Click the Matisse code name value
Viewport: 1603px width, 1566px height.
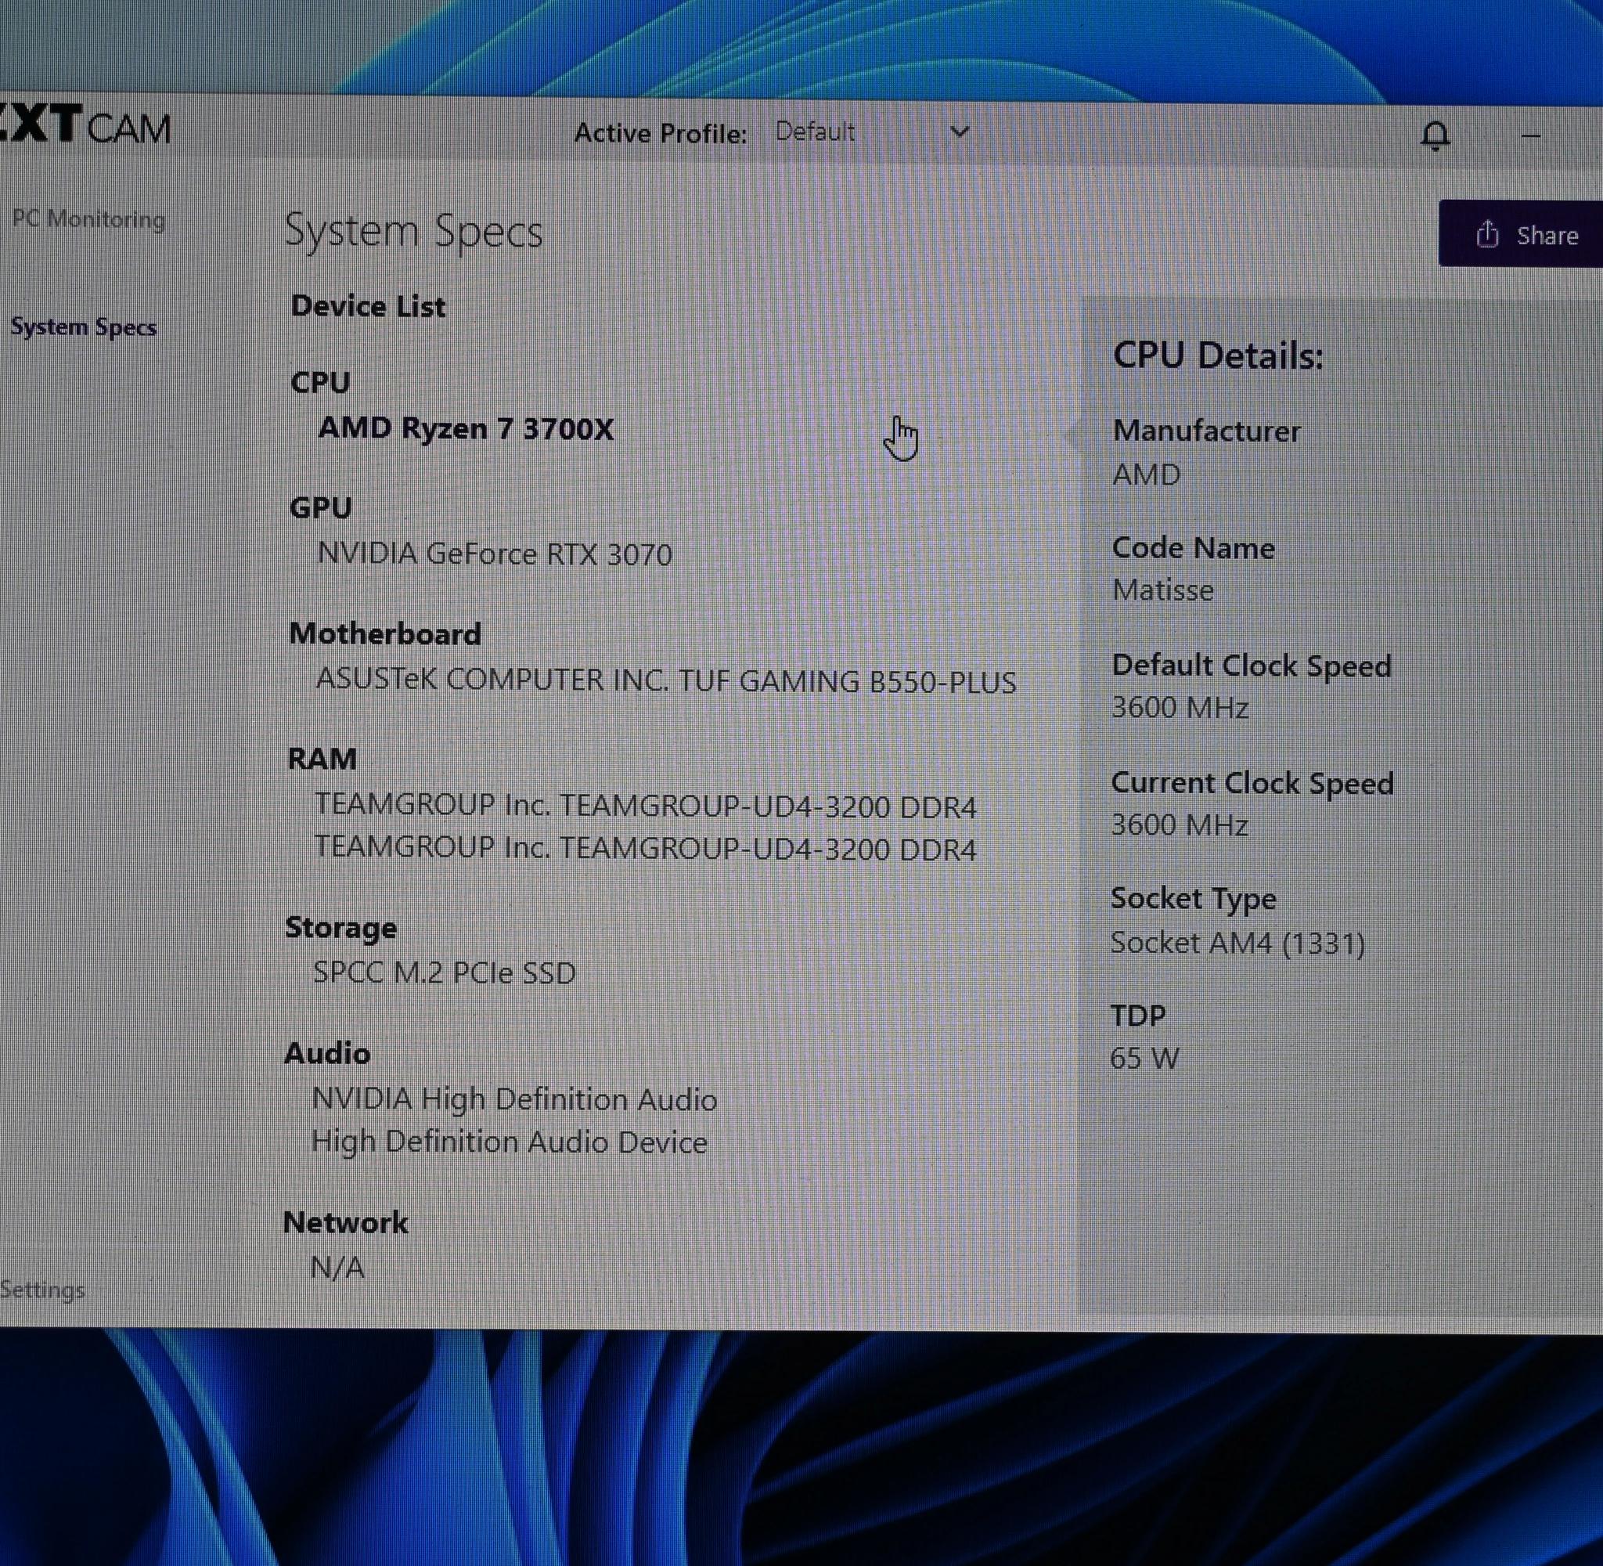pos(1163,590)
